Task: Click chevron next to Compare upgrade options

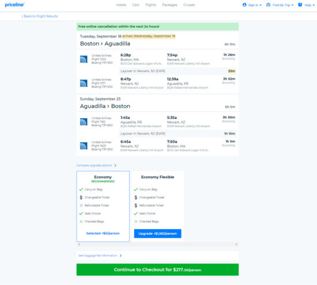Action: 115,166
